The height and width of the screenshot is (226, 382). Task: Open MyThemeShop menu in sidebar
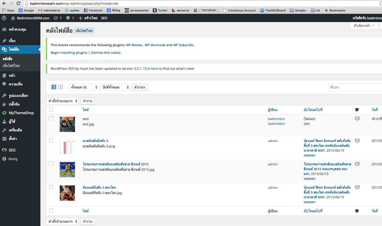[21, 113]
